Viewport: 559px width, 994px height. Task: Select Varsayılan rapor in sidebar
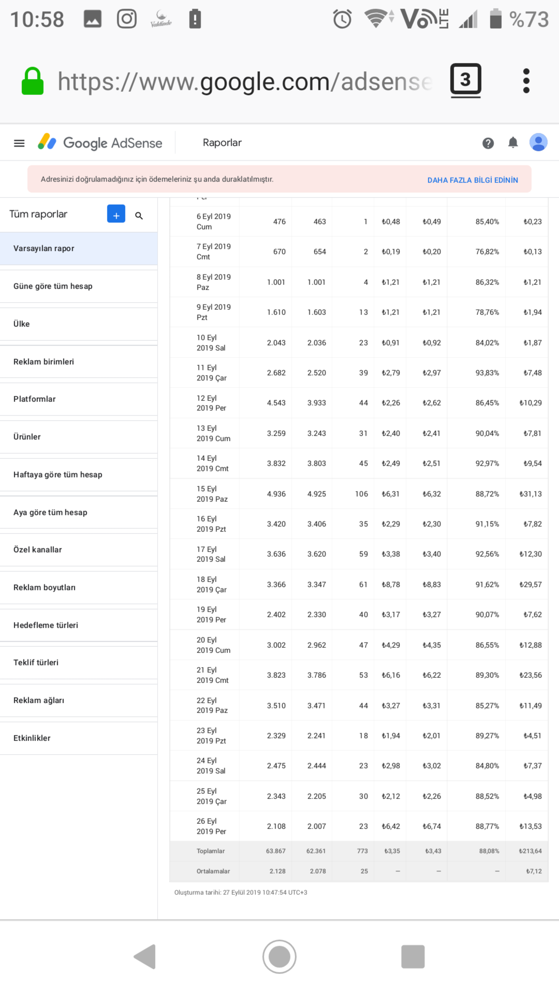coord(79,248)
